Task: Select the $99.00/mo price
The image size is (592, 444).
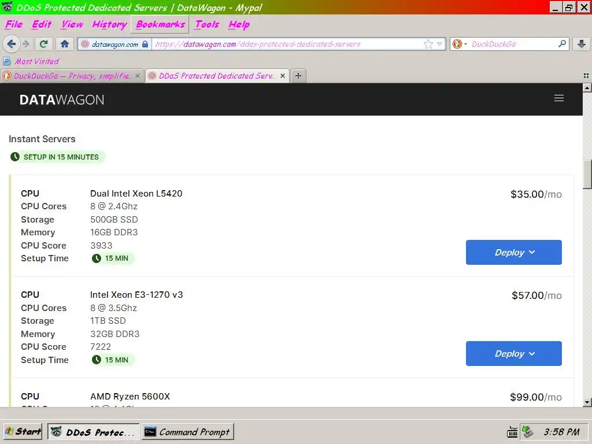Action: point(536,397)
